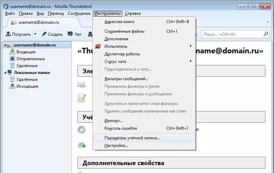The image size is (274, 173).
Task: Select Исходящие folder row
Action: 37,86
